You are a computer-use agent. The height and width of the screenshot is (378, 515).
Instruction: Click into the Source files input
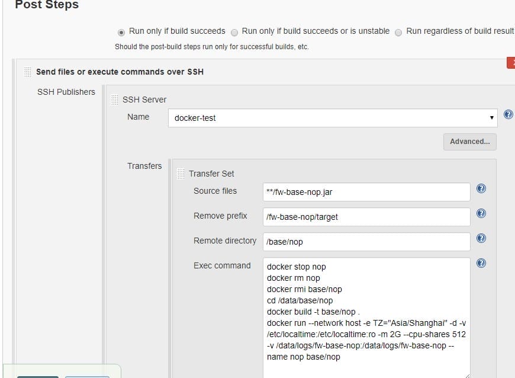(x=366, y=192)
